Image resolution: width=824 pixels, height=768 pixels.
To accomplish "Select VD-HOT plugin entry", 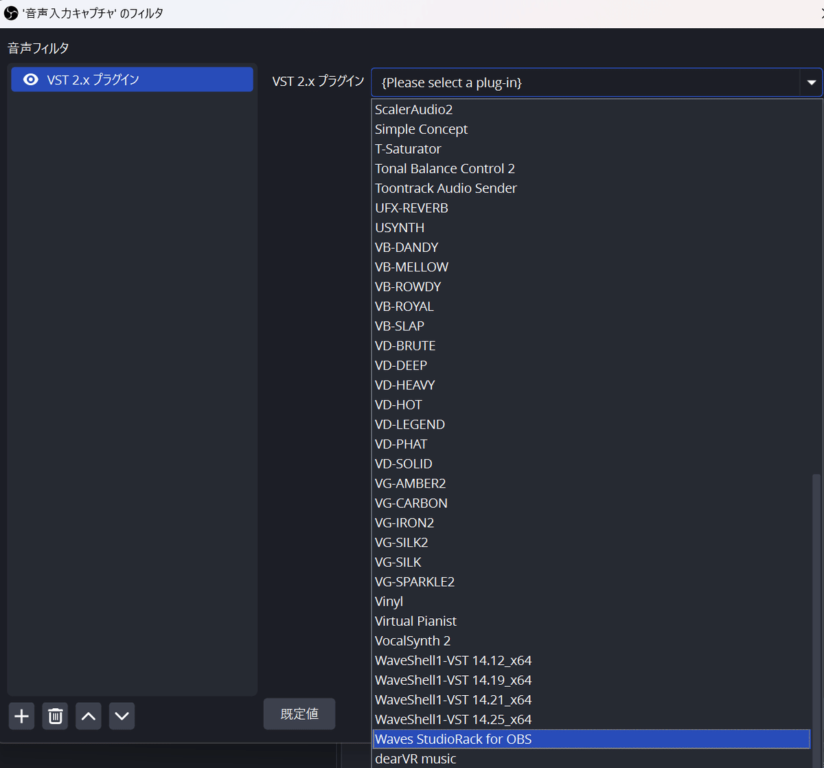I will pyautogui.click(x=591, y=405).
